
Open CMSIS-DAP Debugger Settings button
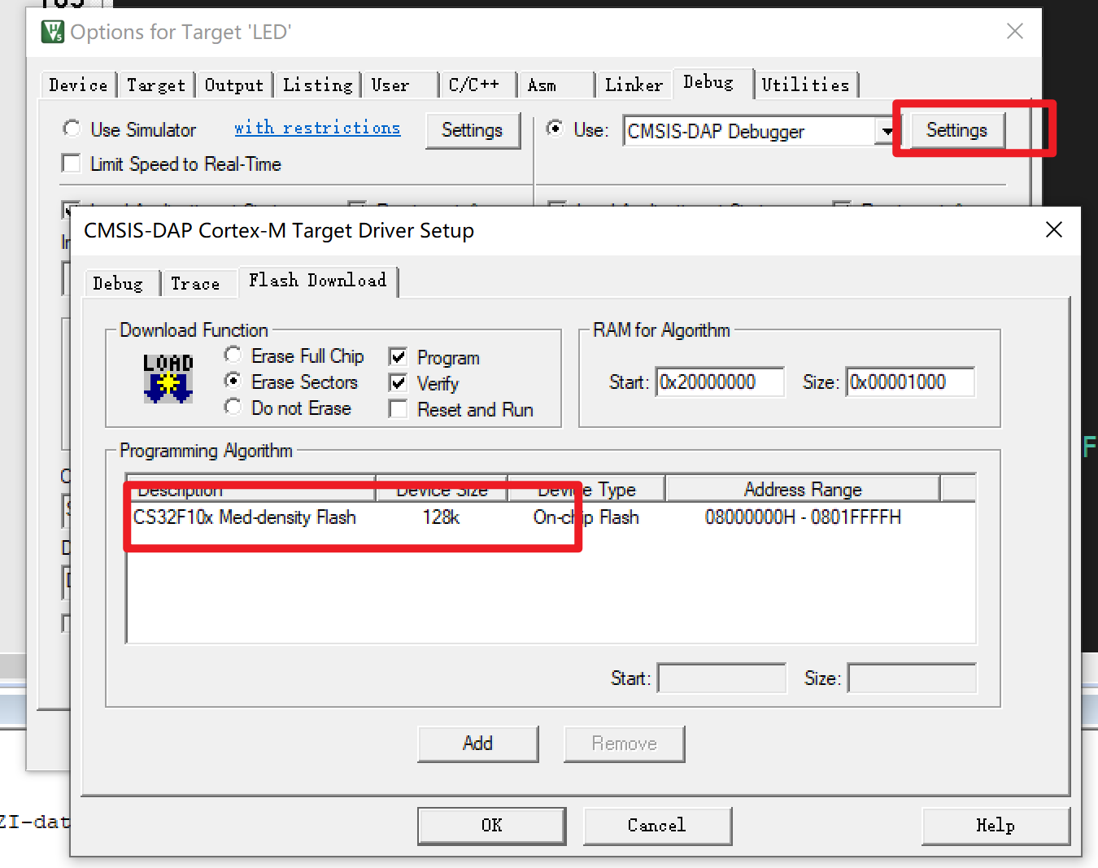[x=957, y=130]
